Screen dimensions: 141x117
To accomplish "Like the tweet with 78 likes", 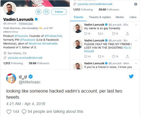I will (x=113, y=56).
